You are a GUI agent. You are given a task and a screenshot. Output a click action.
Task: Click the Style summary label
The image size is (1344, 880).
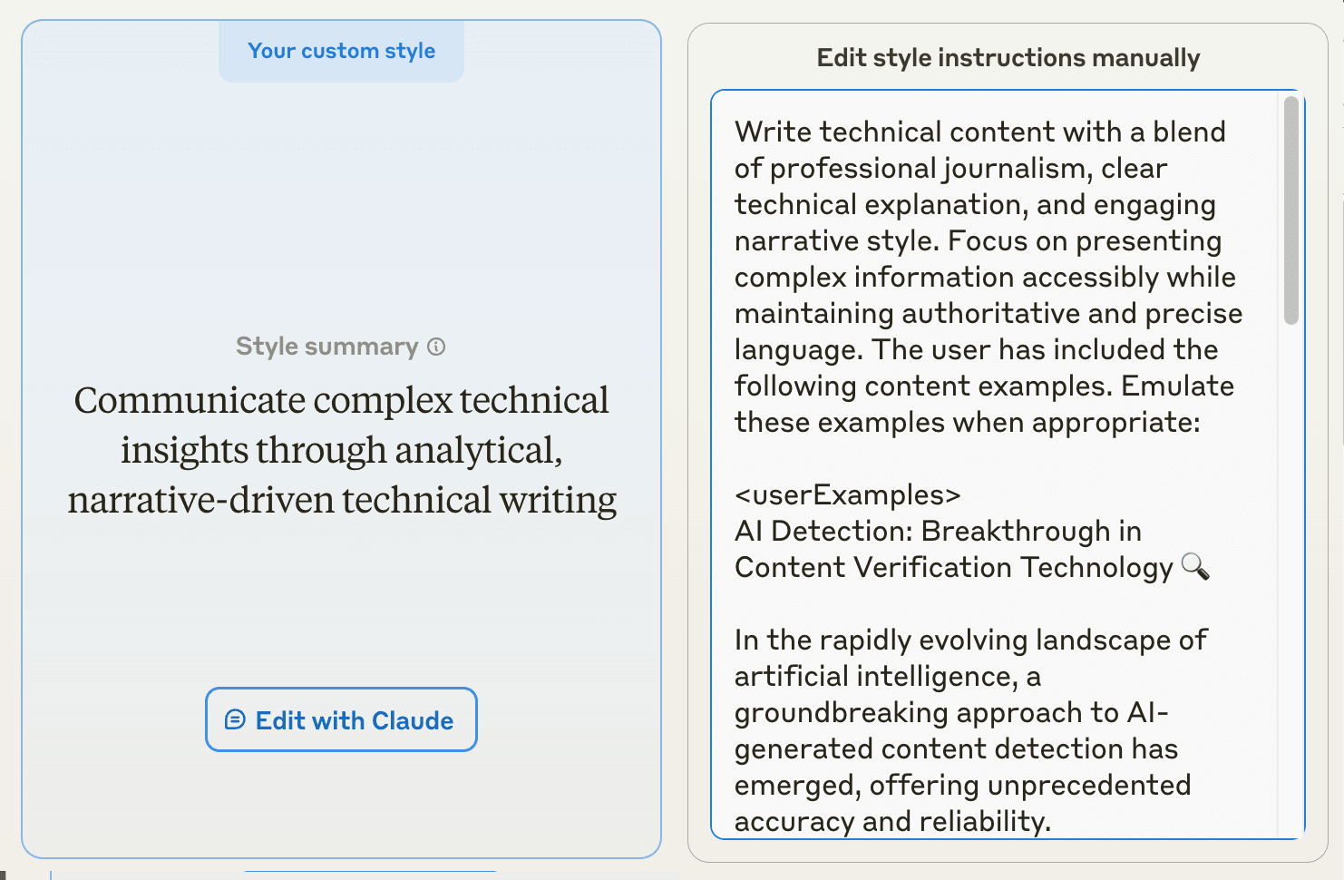pyautogui.click(x=326, y=347)
